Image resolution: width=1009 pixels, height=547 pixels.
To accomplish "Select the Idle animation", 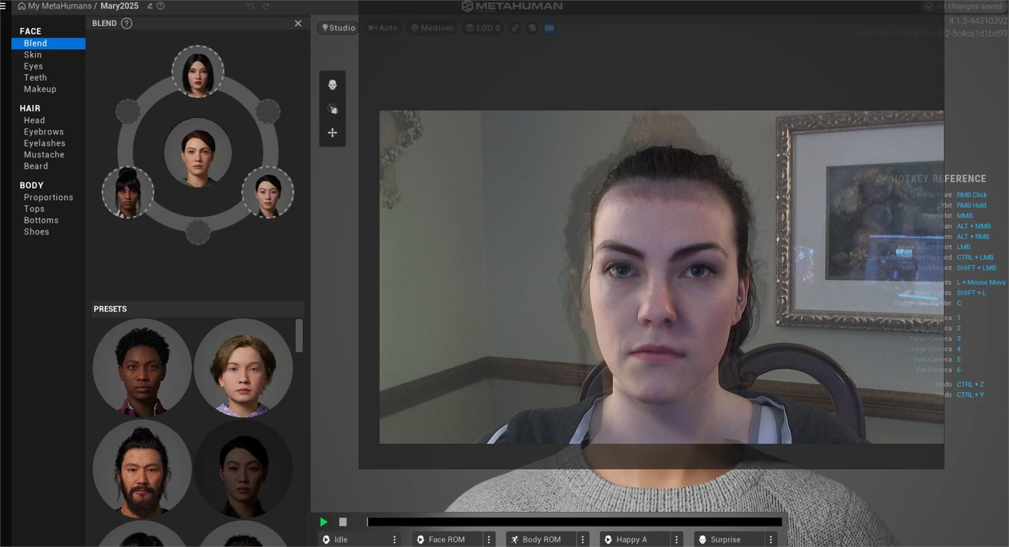I will coord(353,540).
